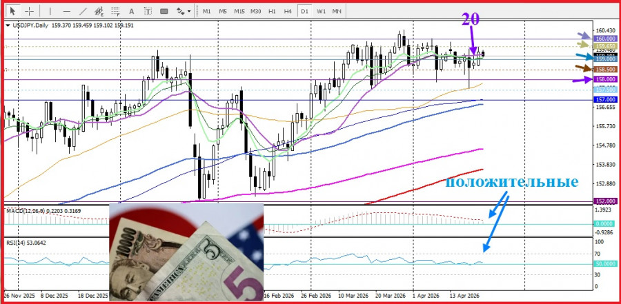Select the Equidistant Channel tool

click(x=99, y=11)
